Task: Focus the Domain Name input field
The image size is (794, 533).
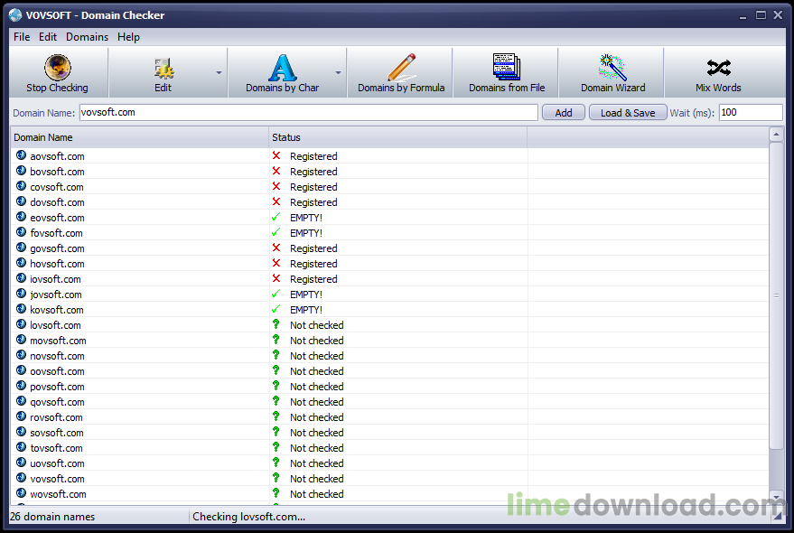Action: point(308,113)
